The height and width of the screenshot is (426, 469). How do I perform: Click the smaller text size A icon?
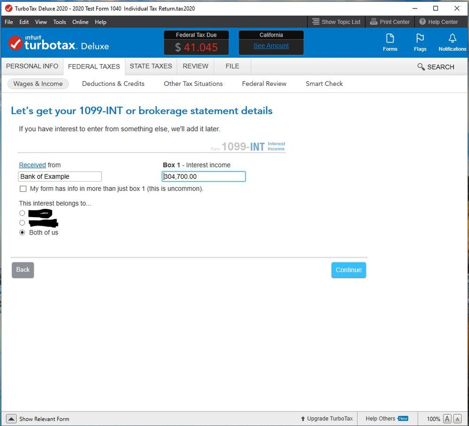(457, 418)
